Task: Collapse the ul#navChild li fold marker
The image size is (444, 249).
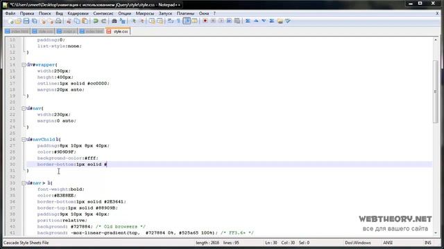Action: click(x=24, y=140)
